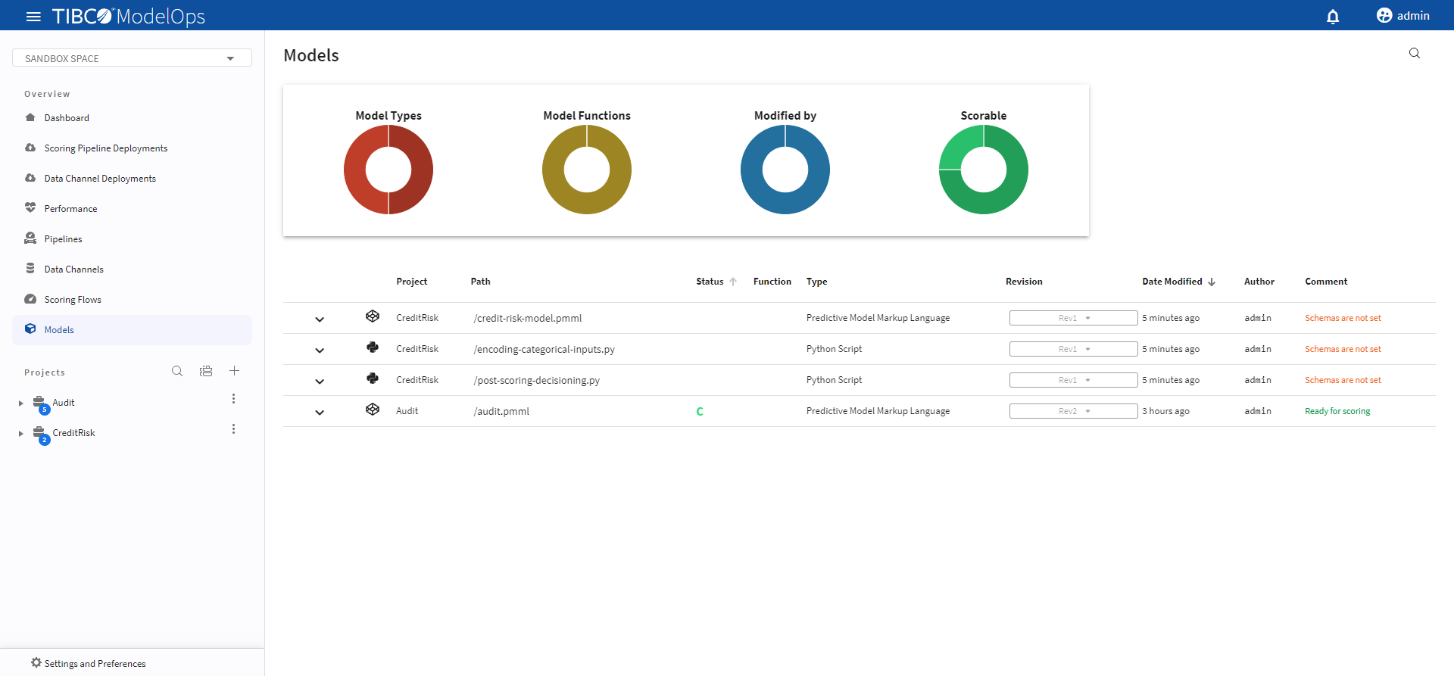The image size is (1454, 676).
Task: Expand the Audit project tree
Action: (21, 403)
